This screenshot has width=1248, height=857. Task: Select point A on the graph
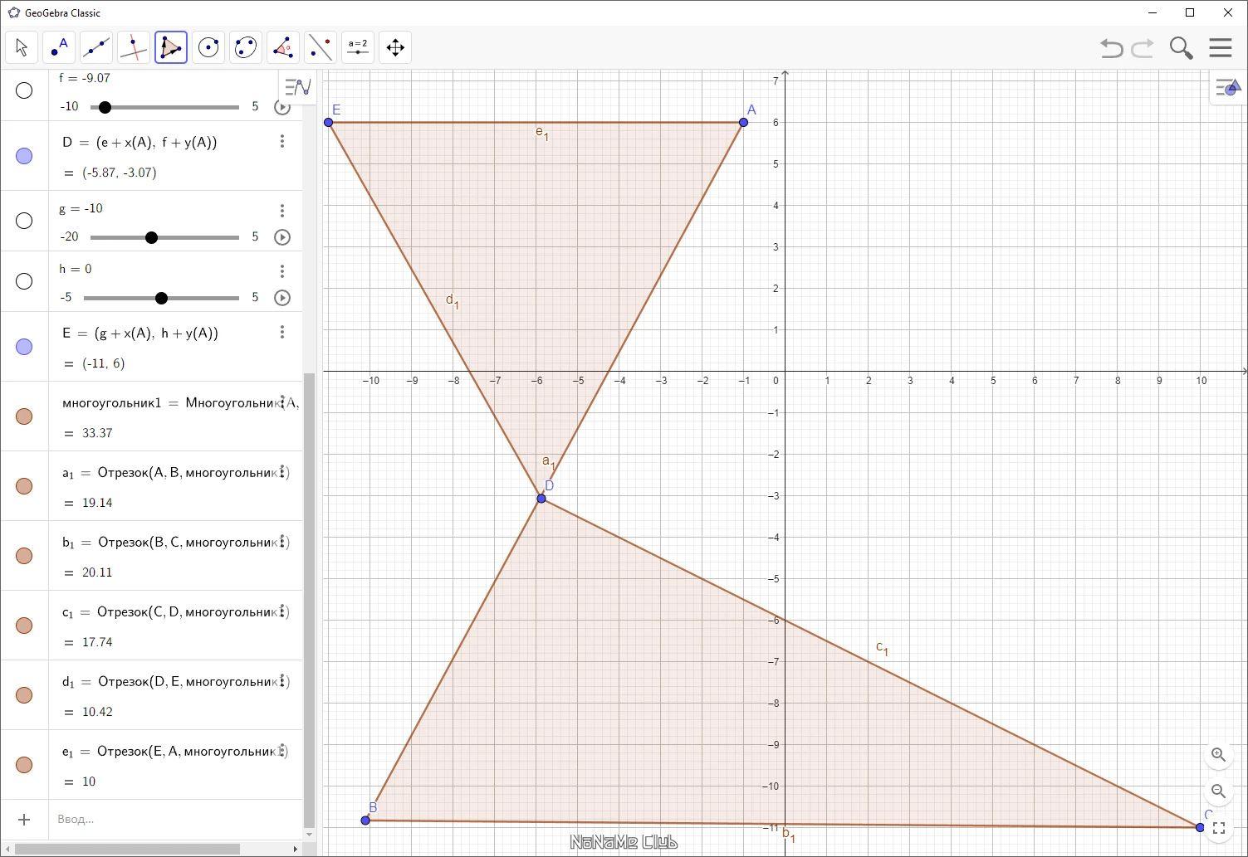(743, 122)
